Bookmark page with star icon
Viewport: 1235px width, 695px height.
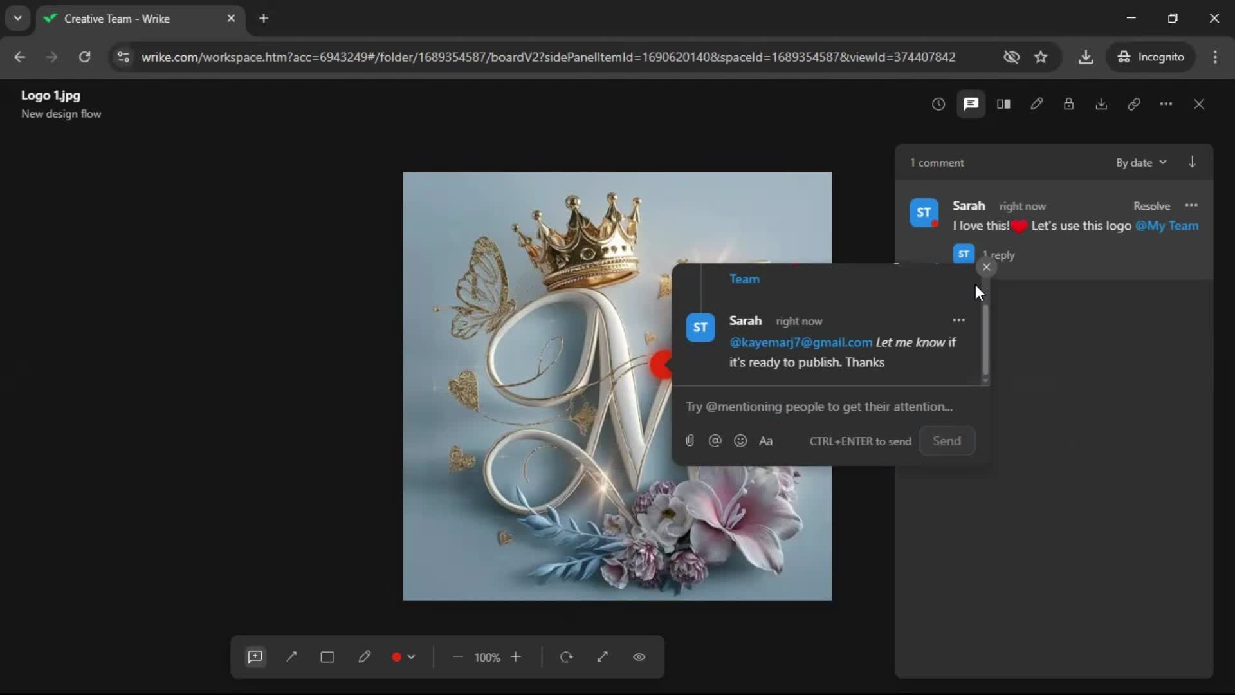(x=1041, y=57)
